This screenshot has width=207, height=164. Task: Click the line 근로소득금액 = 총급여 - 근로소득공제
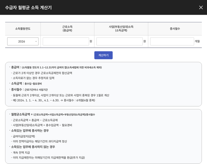[x=34, y=120]
